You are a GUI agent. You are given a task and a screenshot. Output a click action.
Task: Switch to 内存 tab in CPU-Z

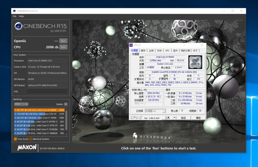(x=159, y=50)
